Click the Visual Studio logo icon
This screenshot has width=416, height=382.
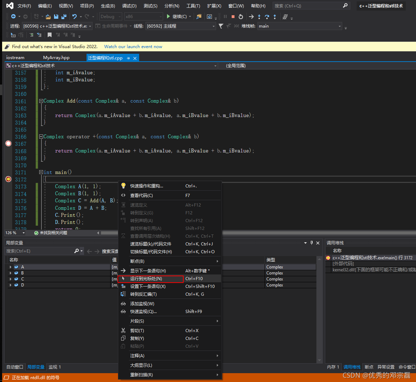pyautogui.click(x=10, y=6)
